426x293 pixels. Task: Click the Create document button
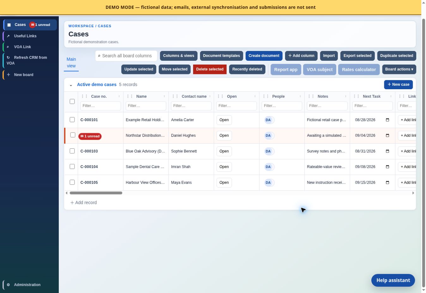[x=264, y=56]
